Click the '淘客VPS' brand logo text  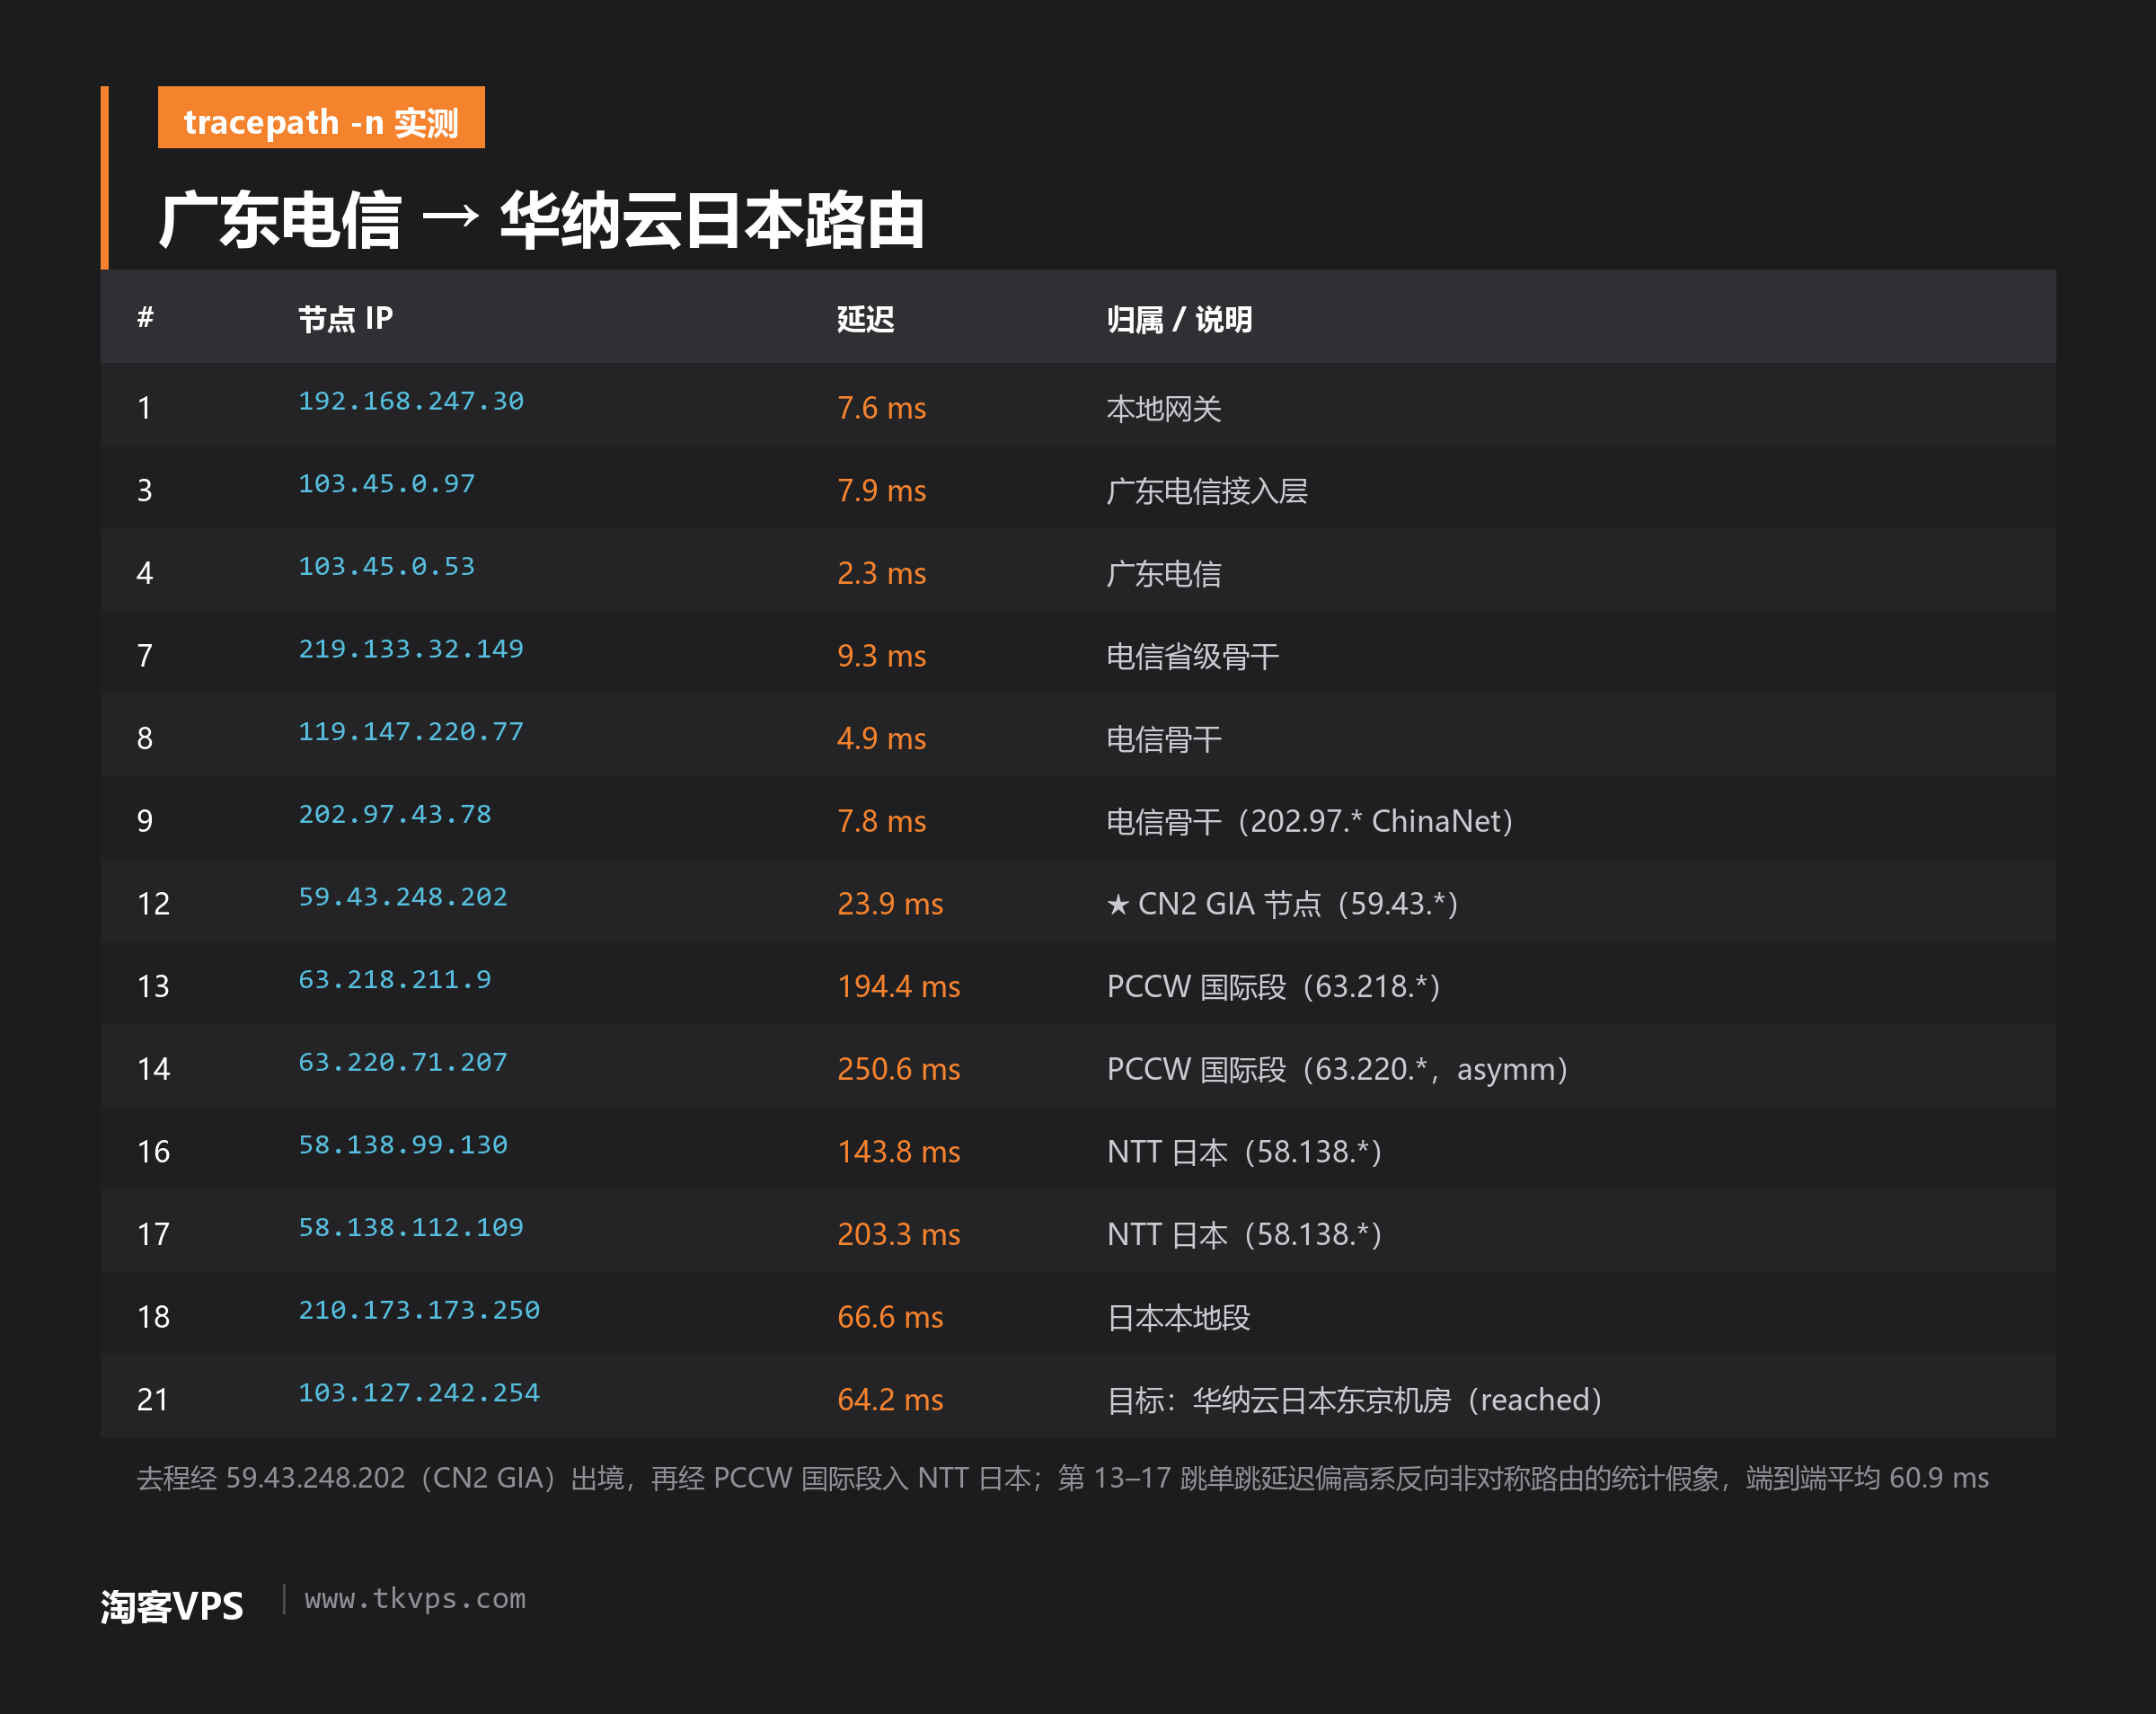pyautogui.click(x=172, y=1606)
